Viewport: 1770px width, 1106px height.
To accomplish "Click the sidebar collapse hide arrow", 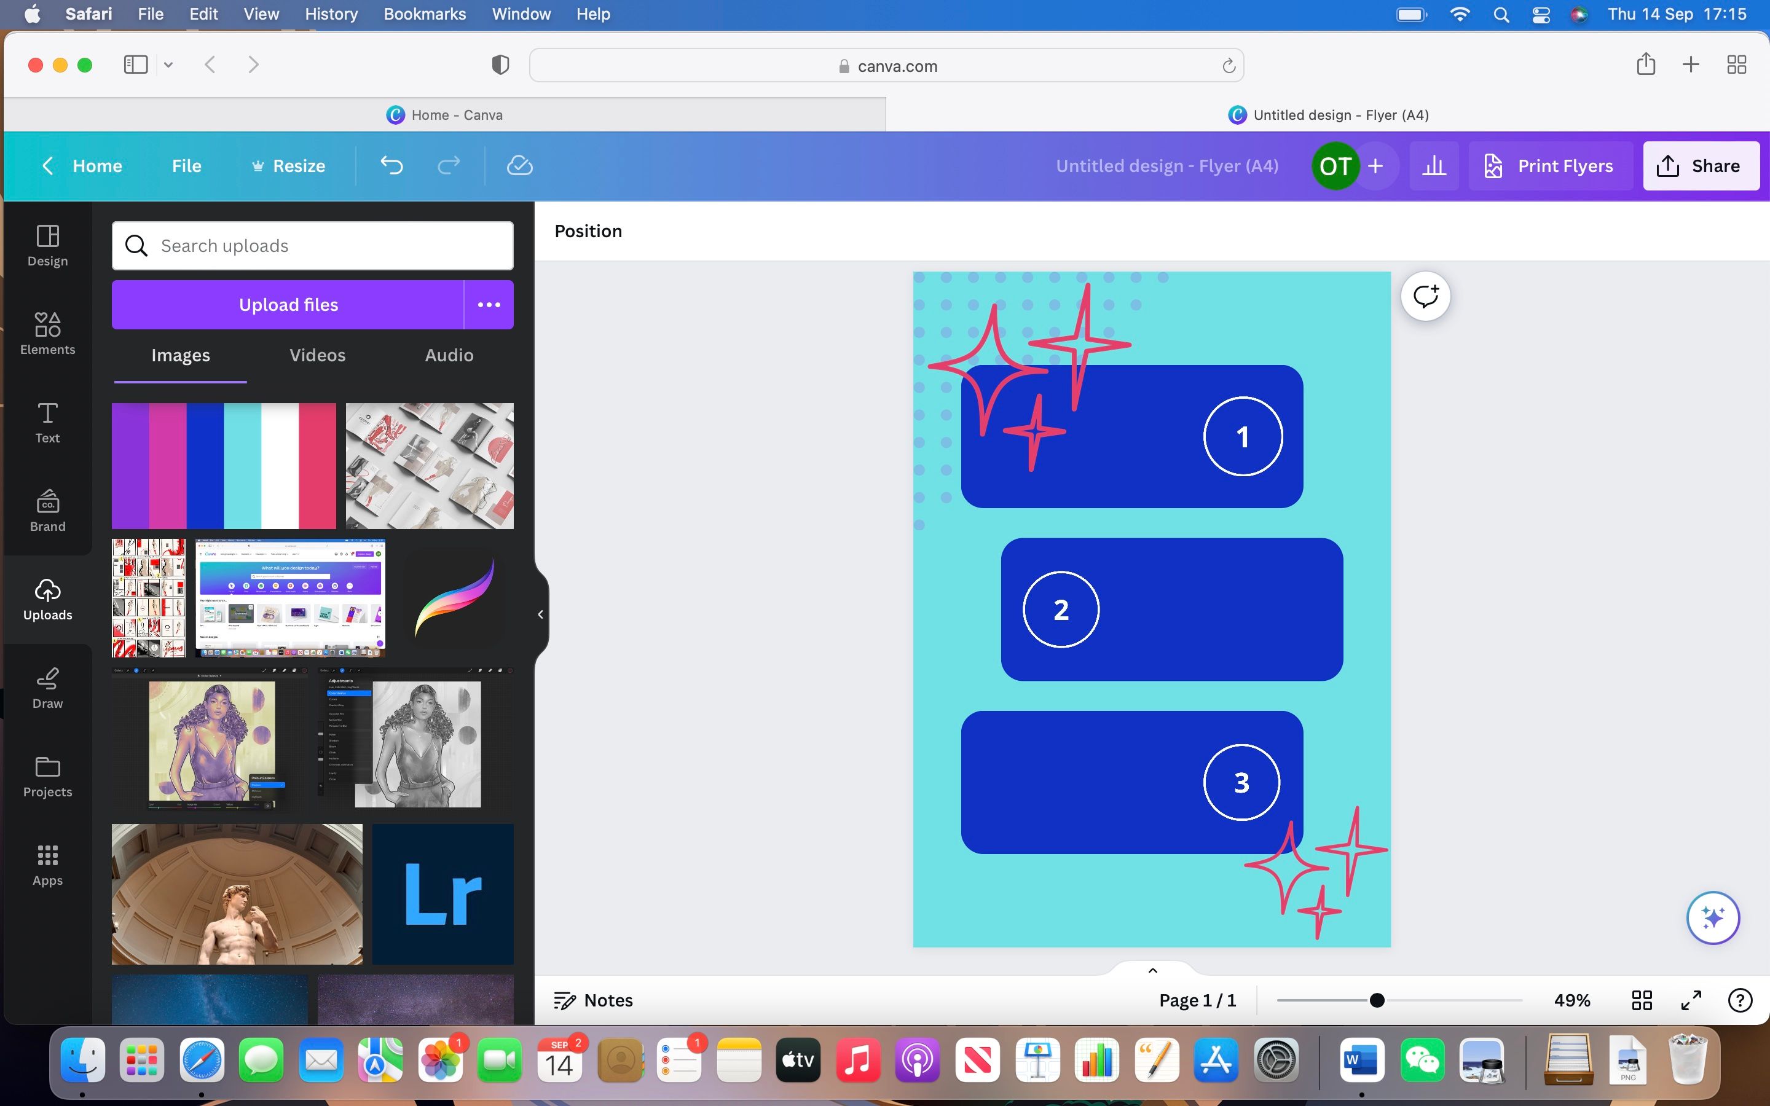I will (540, 616).
